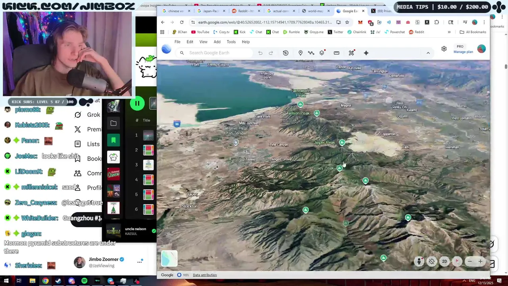Open the Chrome three-dot menu
This screenshot has width=508, height=286.
coord(485,22)
